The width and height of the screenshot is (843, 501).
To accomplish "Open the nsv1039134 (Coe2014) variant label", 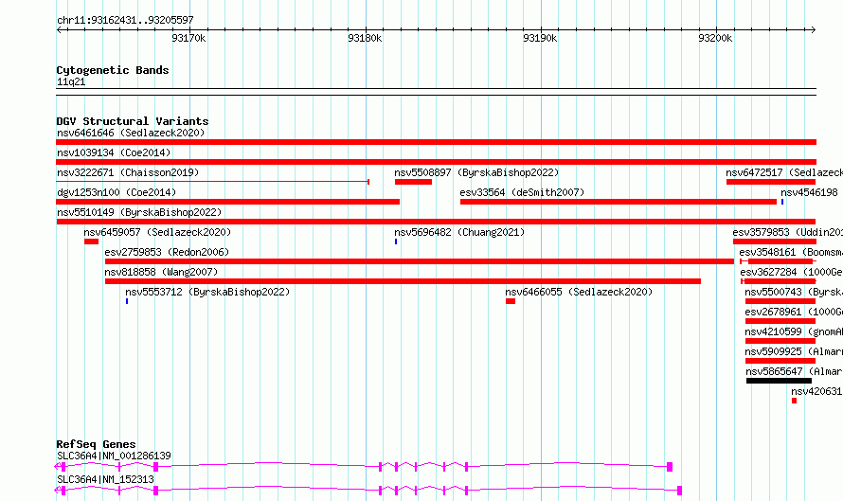I will [x=114, y=152].
